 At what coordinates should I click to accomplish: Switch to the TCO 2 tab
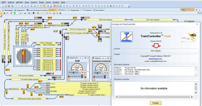(x=62, y=10)
